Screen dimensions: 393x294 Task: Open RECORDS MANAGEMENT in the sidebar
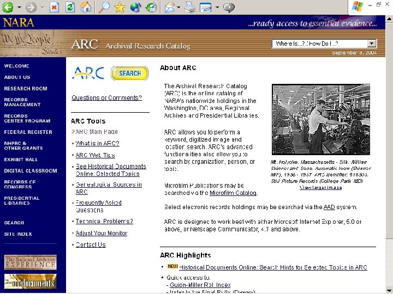22,102
